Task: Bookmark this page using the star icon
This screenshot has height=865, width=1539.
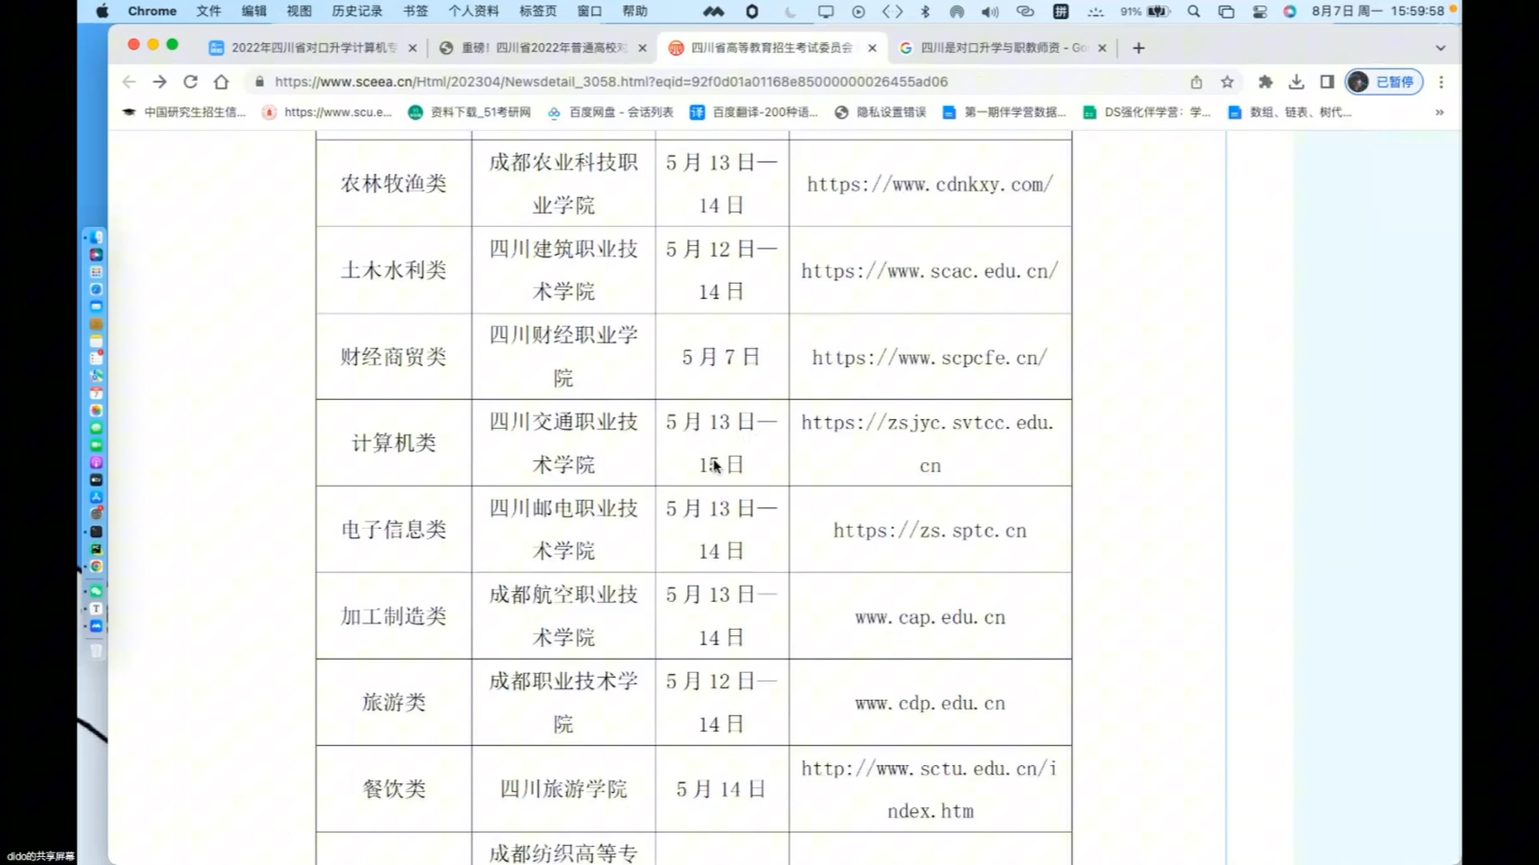Action: click(x=1226, y=82)
